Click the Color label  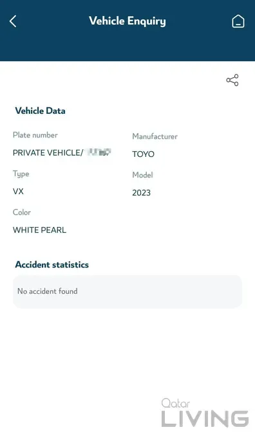(22, 212)
